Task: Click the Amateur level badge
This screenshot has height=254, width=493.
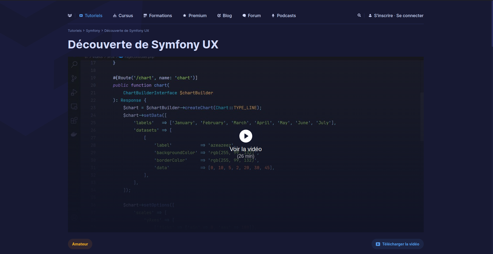Action: [80, 244]
